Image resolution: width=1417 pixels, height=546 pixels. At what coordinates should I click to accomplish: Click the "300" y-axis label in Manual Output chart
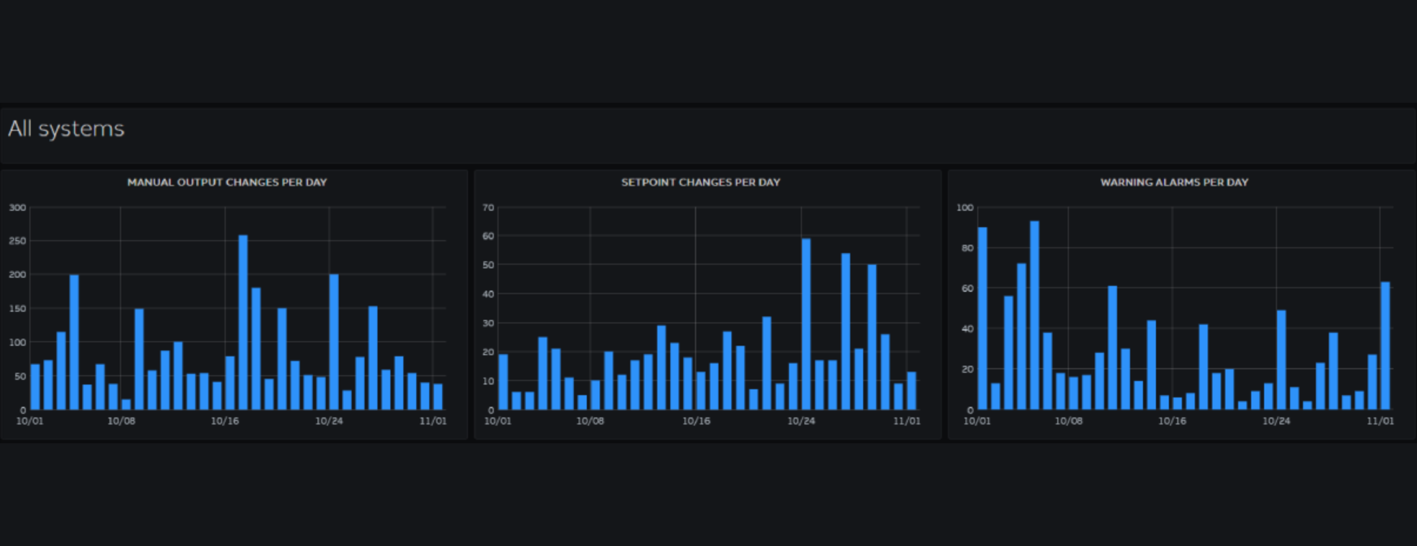[18, 207]
